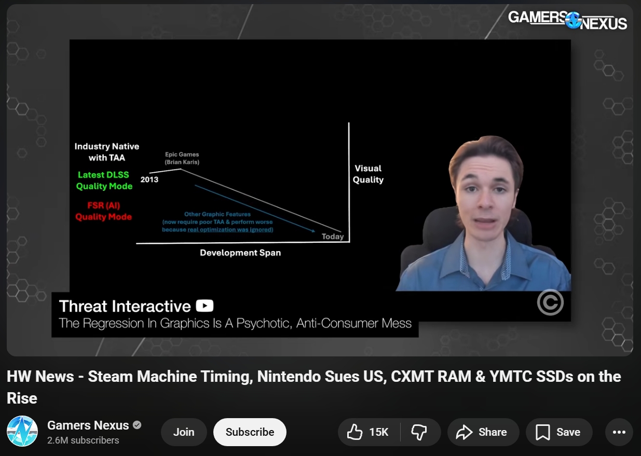Viewport: 641px width, 456px height.
Task: Click the Visual Quality axis label
Action: click(x=368, y=174)
